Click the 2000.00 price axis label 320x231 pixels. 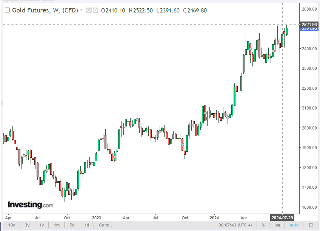309,128
